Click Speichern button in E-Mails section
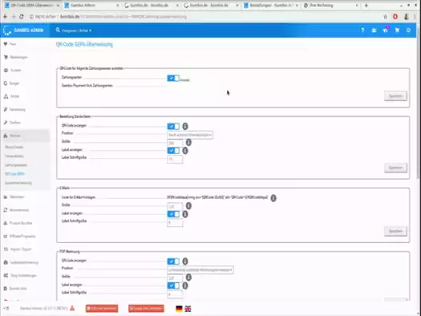The image size is (421, 316). (x=395, y=231)
